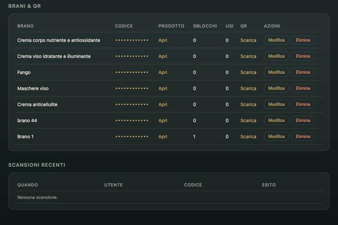Viewport: 338px width, 225px height.
Task: Click the hidden code dots for Brano 1
Action: click(132, 137)
